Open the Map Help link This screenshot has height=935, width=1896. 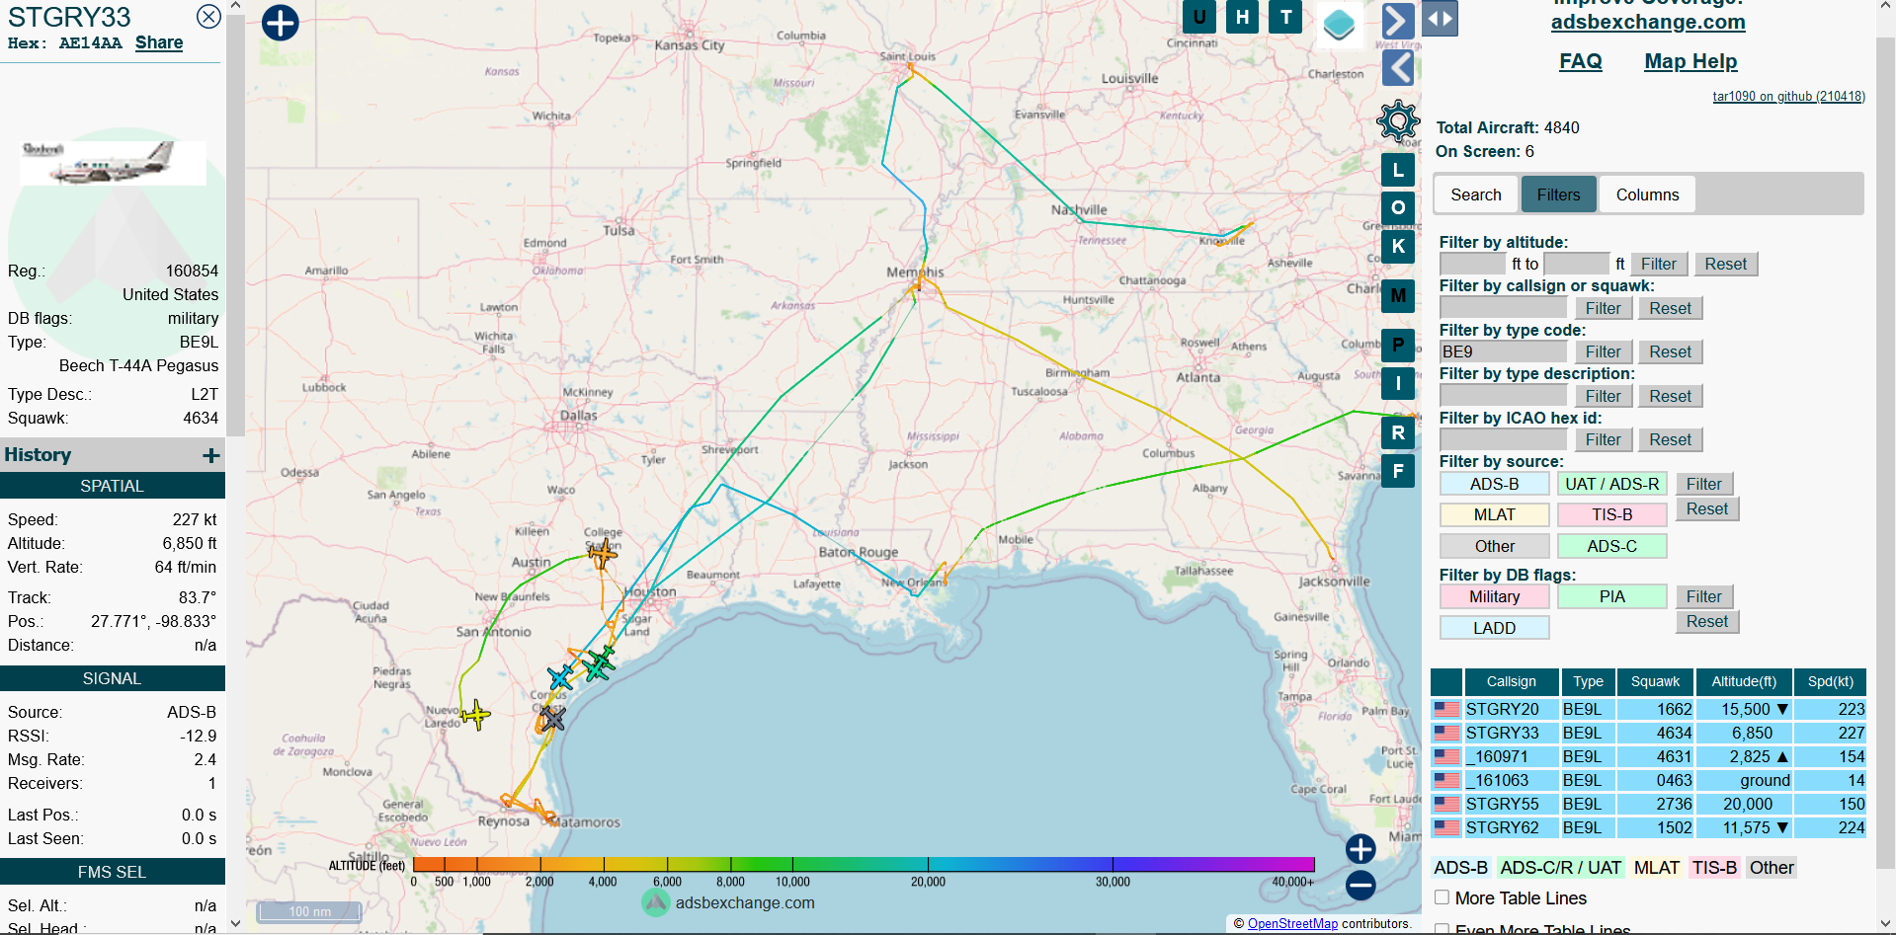click(1690, 61)
